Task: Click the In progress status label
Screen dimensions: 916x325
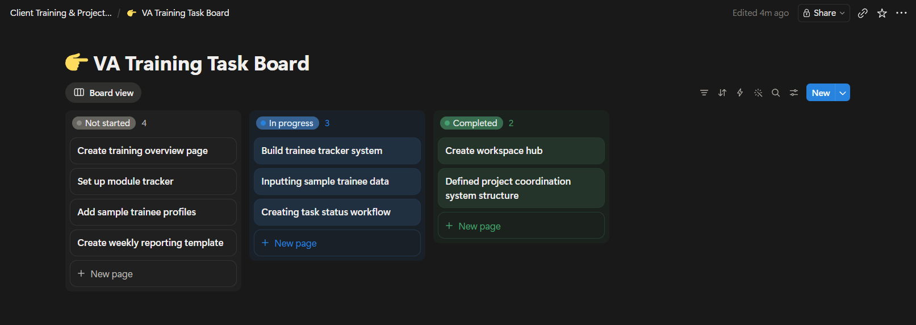Action: pos(287,123)
